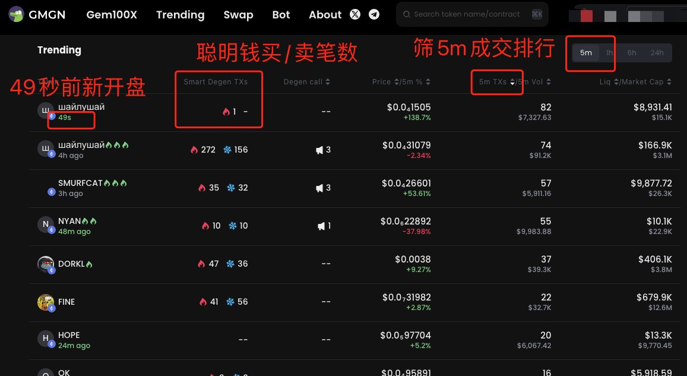Click the search magnifier icon
Viewport: 687px width, 376px height.
click(407, 14)
